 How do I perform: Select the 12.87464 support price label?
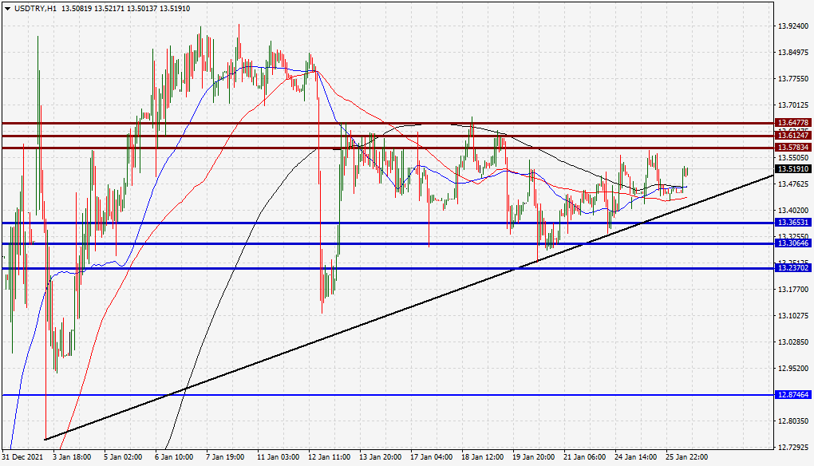[x=792, y=395]
